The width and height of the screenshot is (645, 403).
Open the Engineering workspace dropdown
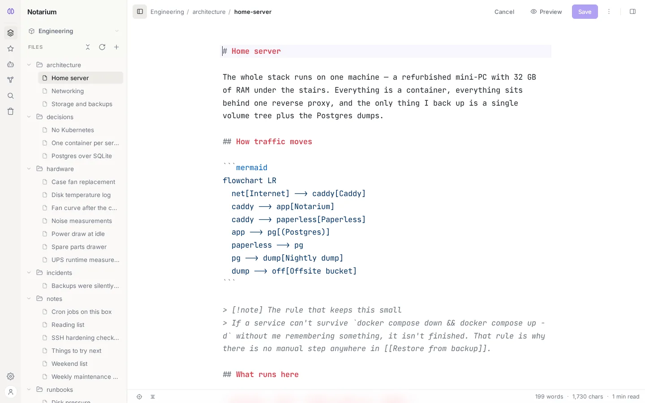(x=74, y=31)
